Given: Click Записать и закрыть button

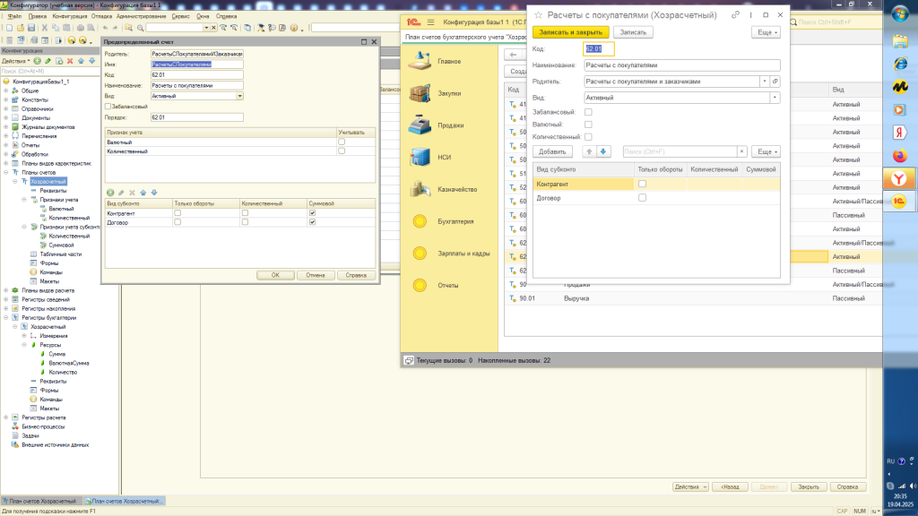Looking at the screenshot, I should click(571, 32).
